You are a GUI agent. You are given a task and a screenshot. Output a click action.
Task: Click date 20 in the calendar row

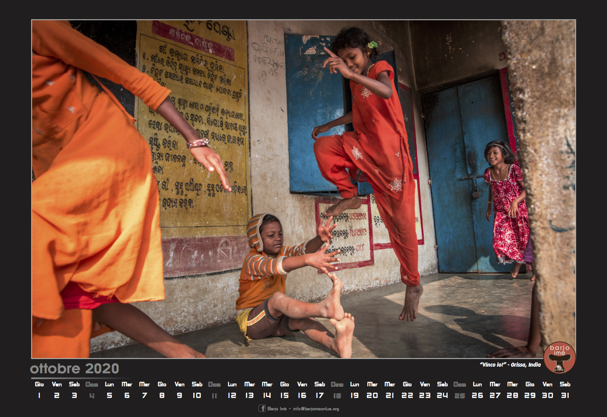(372, 395)
